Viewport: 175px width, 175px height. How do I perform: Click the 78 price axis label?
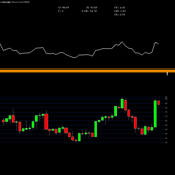(x=166, y=112)
